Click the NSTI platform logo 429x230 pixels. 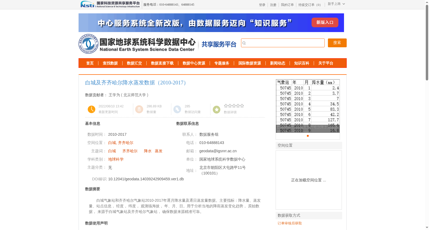click(110, 4)
